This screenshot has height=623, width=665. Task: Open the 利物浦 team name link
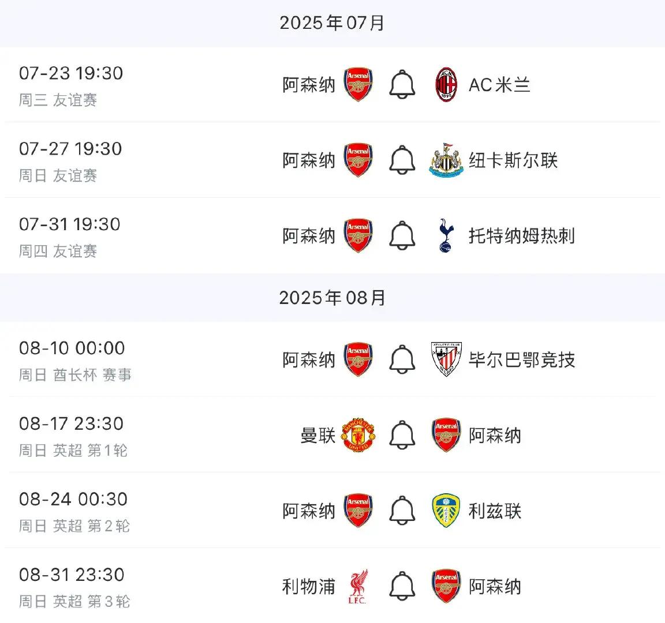(x=307, y=587)
